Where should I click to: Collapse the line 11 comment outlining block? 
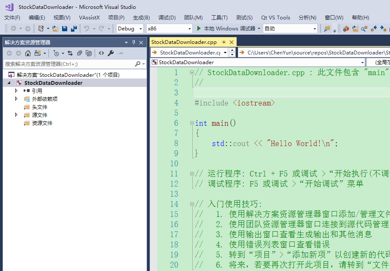tap(192, 174)
